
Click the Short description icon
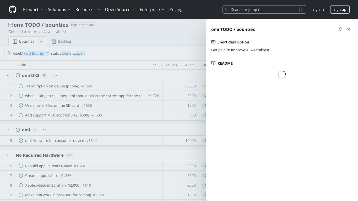point(213,42)
